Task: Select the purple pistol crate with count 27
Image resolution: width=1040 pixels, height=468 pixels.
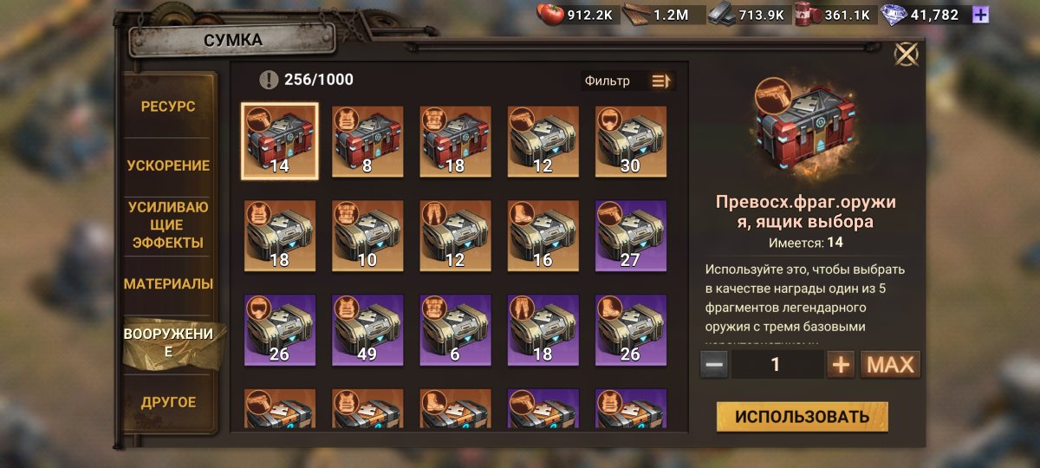Action: [x=631, y=236]
